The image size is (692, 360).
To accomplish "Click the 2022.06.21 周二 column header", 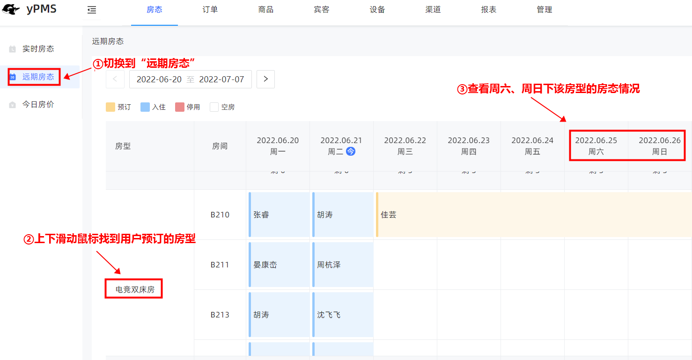I will pos(341,146).
